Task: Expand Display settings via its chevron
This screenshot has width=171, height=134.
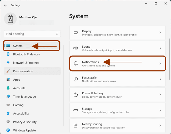Action: pos(160,33)
